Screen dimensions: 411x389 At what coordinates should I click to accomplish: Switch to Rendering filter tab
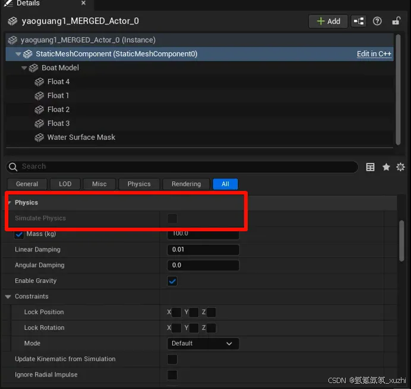186,184
